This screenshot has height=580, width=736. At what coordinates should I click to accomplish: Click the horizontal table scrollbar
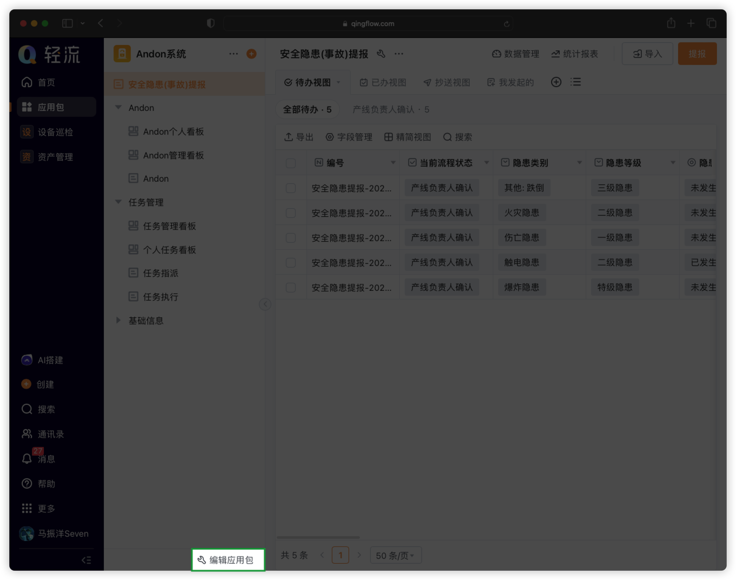click(x=318, y=538)
